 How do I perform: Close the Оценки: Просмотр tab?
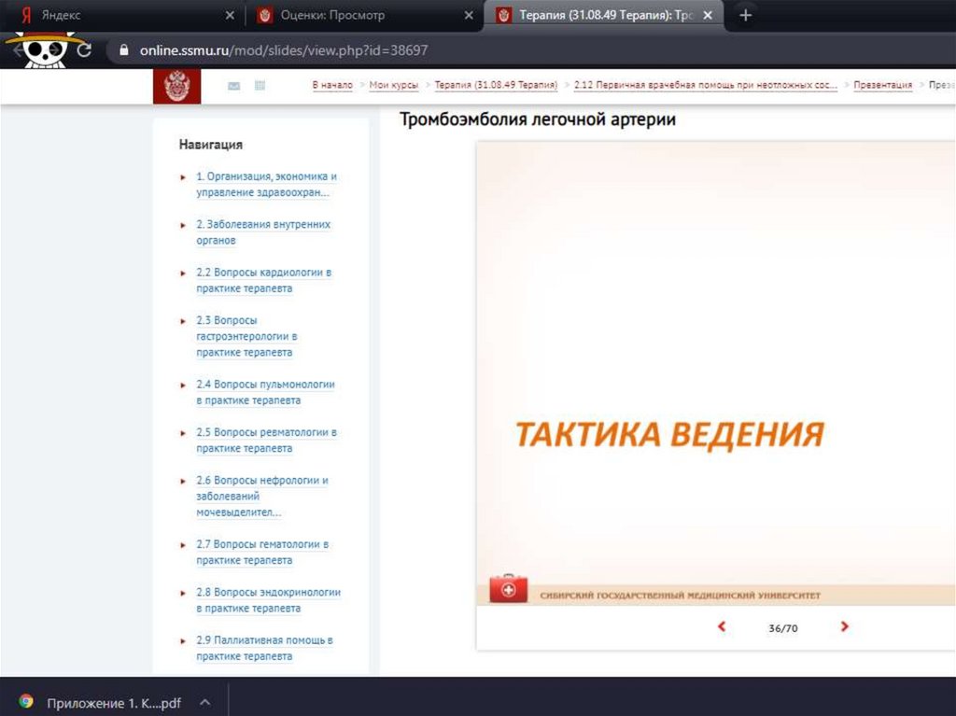click(x=469, y=15)
